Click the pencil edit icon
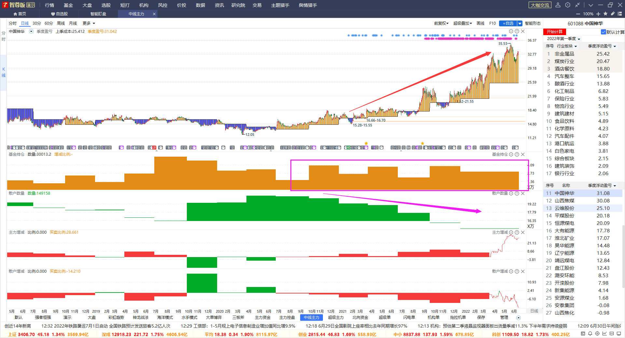 [613, 14]
